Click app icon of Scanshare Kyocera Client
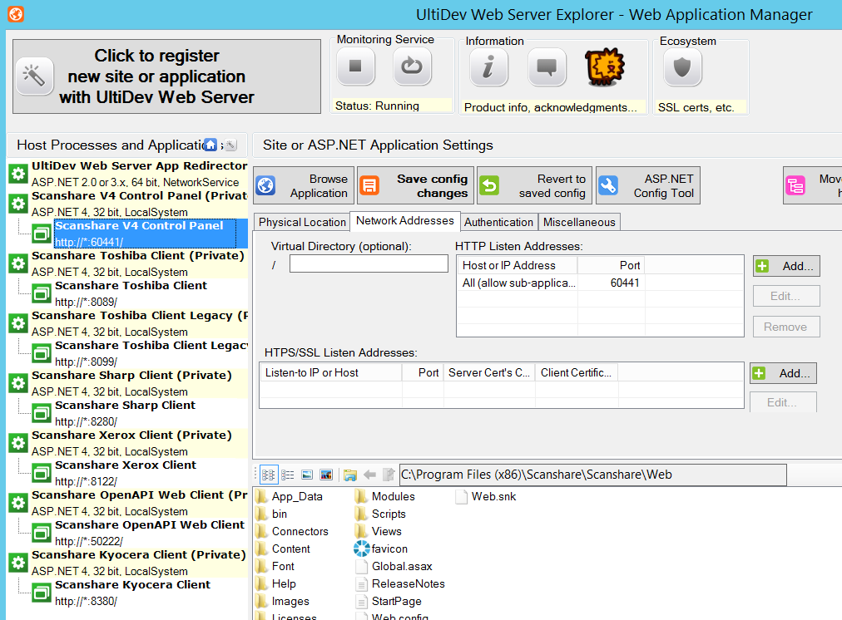The image size is (842, 620). pyautogui.click(x=42, y=593)
